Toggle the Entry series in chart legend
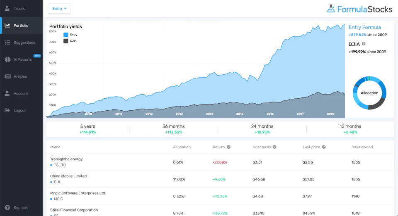398x216 pixels. click(x=70, y=35)
